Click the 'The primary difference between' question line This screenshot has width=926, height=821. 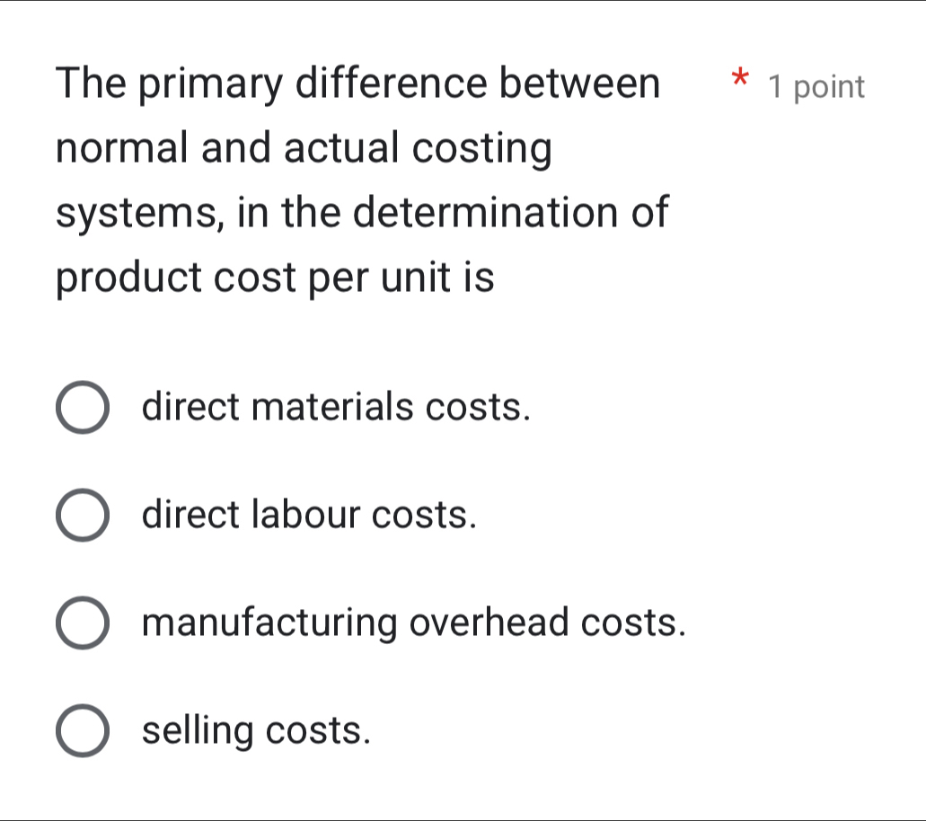point(357,84)
